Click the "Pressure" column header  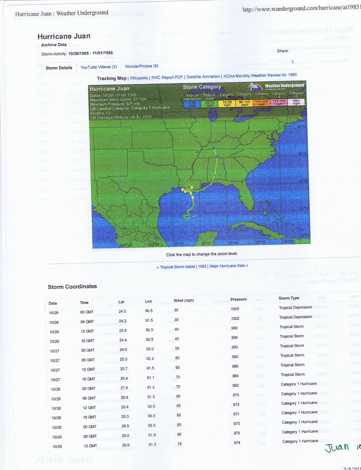pyautogui.click(x=238, y=299)
